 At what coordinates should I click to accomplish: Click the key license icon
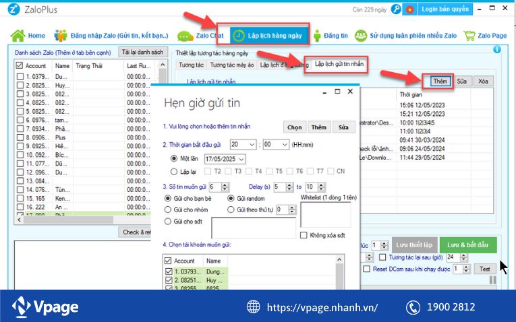396,9
